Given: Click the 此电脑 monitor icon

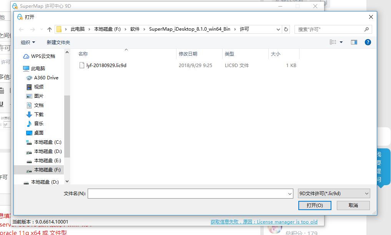Looking at the screenshot, I should (26, 68).
